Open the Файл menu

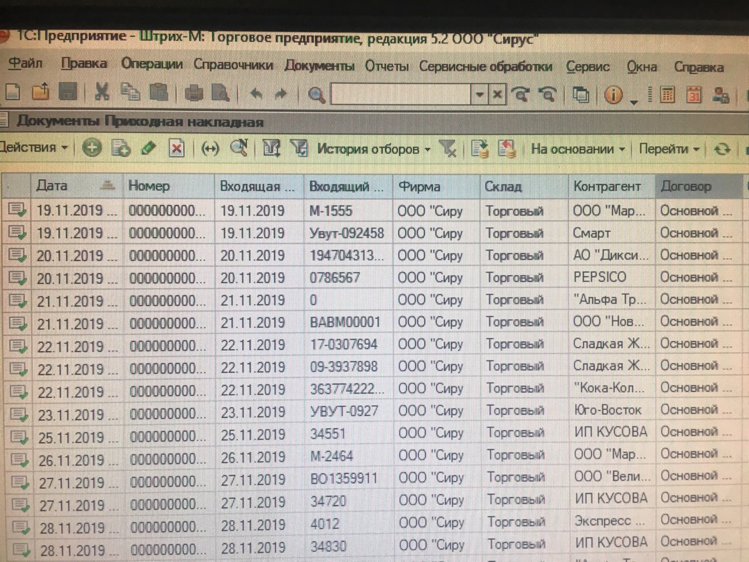click(x=26, y=63)
